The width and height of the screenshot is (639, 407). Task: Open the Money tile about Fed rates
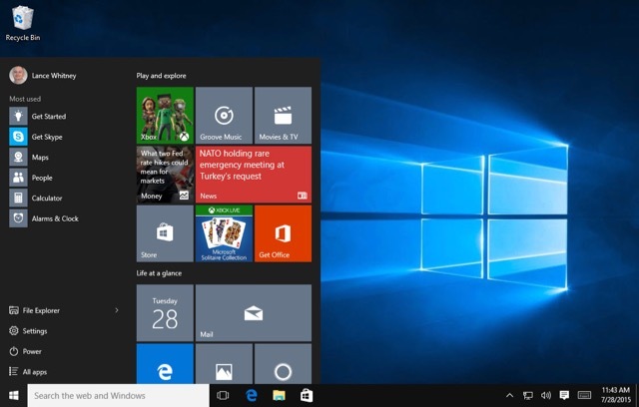(x=165, y=175)
